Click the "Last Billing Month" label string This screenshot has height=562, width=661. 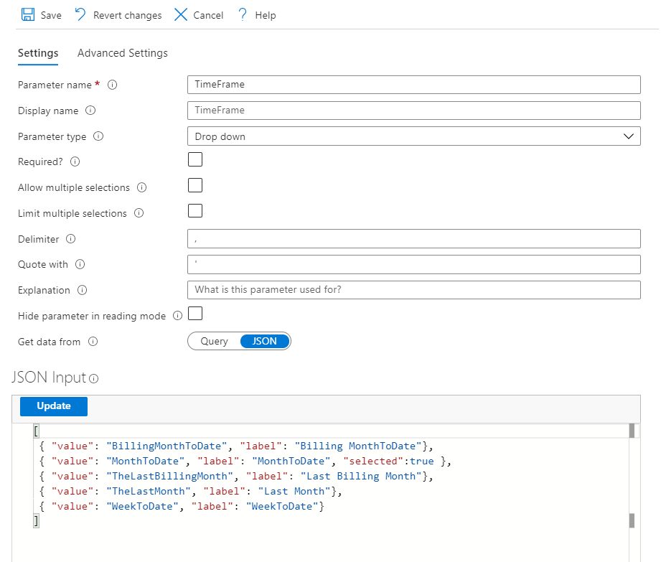point(361,477)
